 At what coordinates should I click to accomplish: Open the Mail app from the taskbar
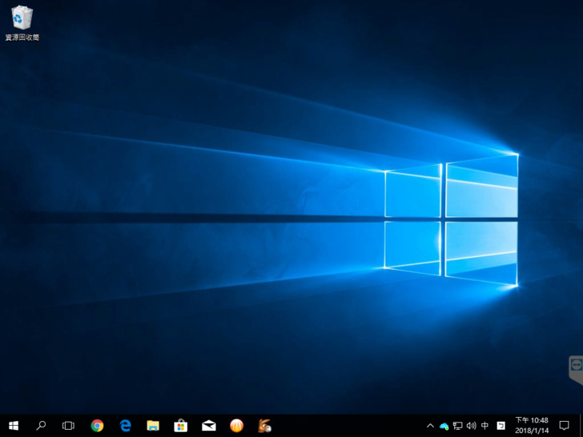[x=209, y=426]
